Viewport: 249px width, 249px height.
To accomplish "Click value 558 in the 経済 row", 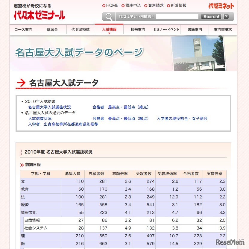I will click(x=103, y=205).
